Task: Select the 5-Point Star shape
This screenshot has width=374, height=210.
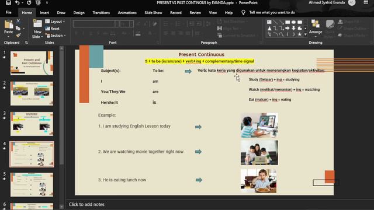Action: pos(300,34)
